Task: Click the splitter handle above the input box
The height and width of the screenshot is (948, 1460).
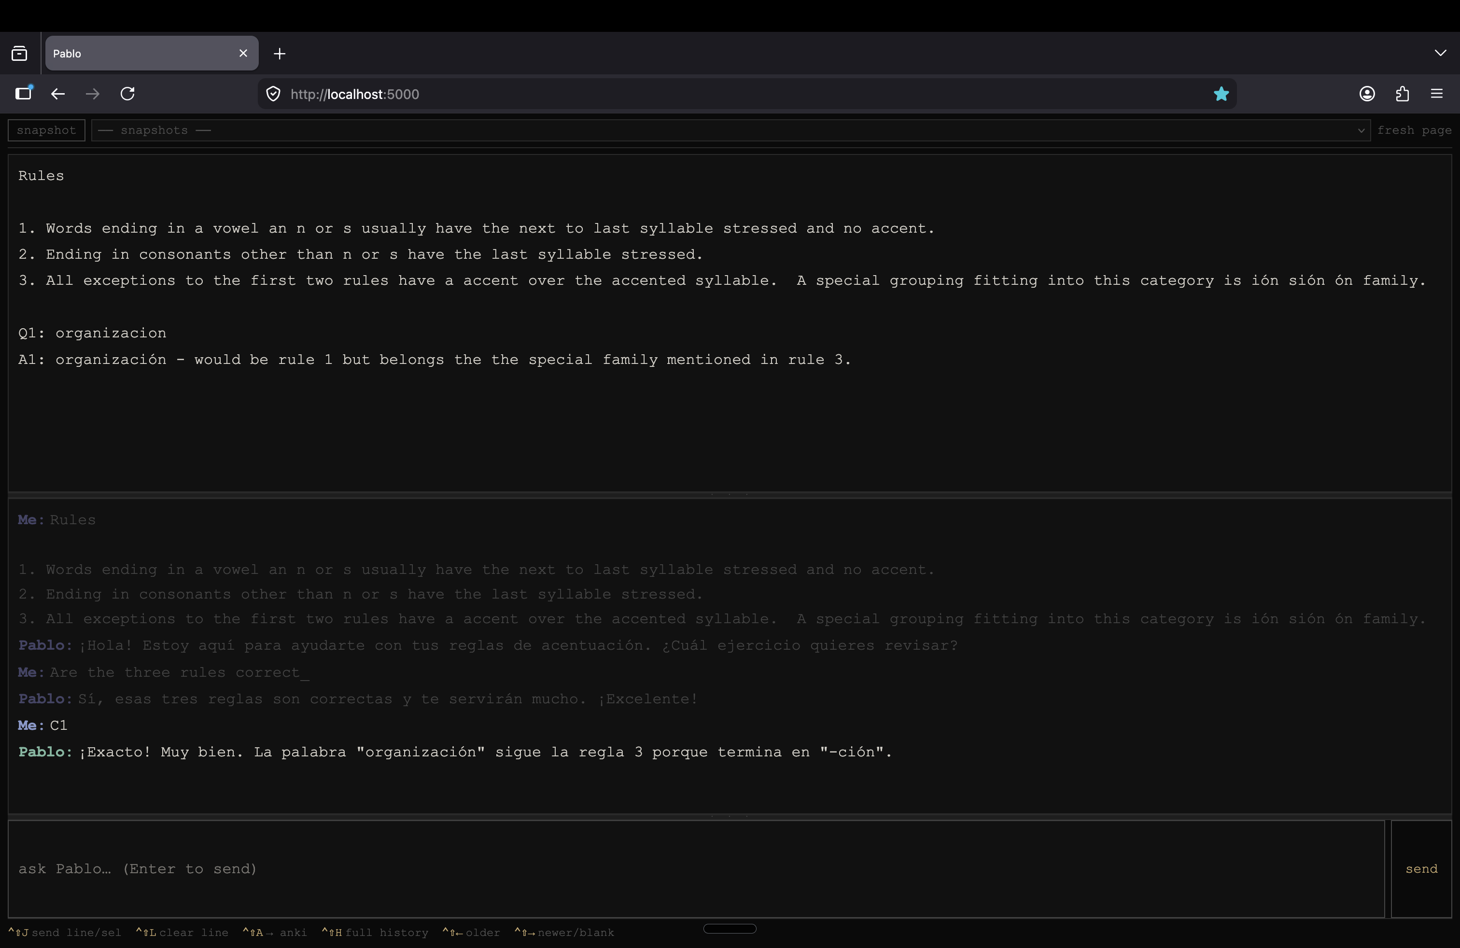Action: 730,817
